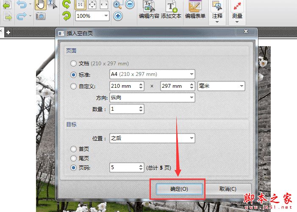Open 编辑内容 edit content tool
Screen dimensions: 297x212
tap(149, 10)
